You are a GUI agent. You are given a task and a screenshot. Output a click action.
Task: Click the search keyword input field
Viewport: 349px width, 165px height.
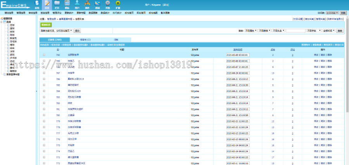(295, 31)
